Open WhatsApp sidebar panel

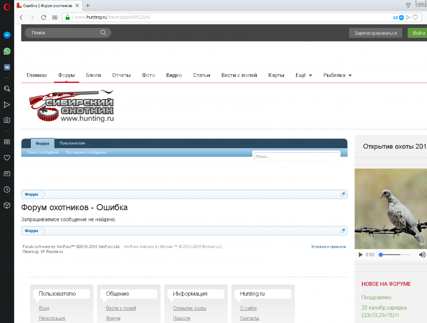tap(7, 51)
